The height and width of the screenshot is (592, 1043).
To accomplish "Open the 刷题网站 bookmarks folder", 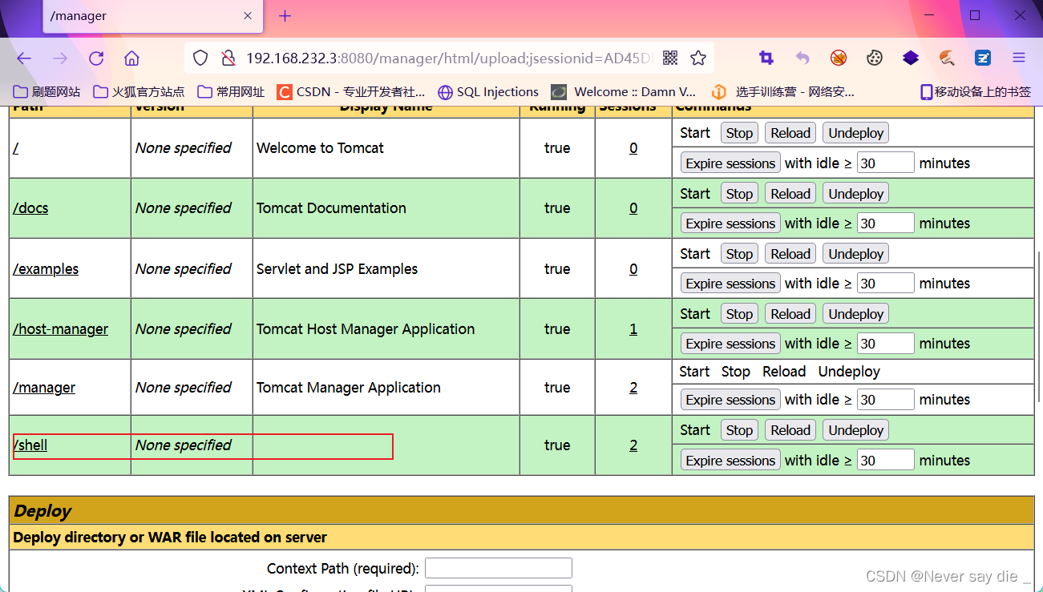I will (x=47, y=92).
